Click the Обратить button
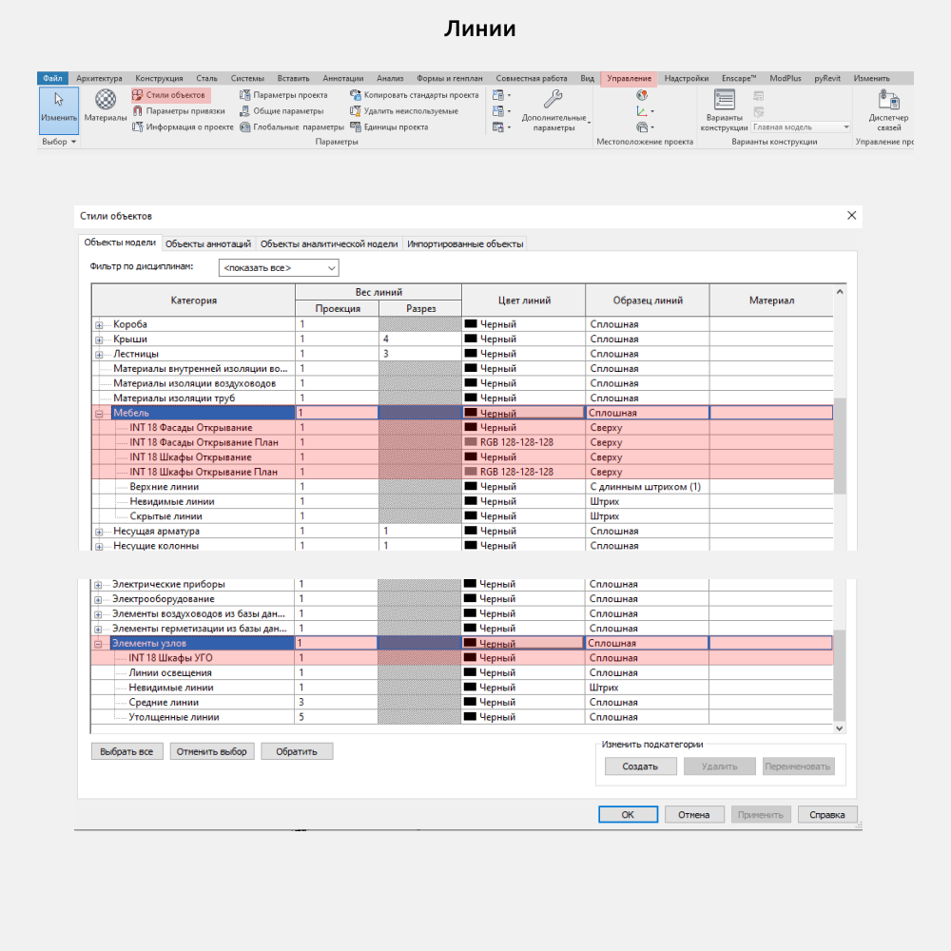Image resolution: width=951 pixels, height=951 pixels. (x=297, y=751)
